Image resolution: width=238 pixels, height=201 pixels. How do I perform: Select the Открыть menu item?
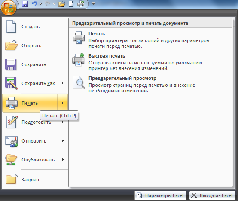pyautogui.click(x=35, y=46)
